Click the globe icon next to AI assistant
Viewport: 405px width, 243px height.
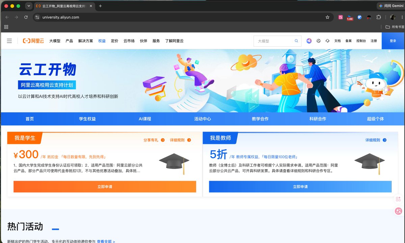pyautogui.click(x=318, y=41)
